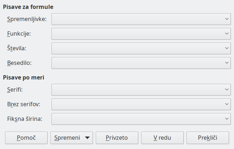Expand the Števila font dropdown arrow
Viewport: 234px width, 149px height.
pos(227,48)
